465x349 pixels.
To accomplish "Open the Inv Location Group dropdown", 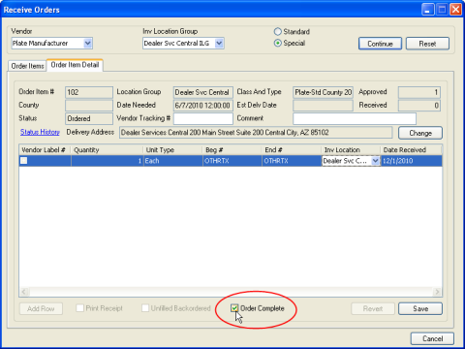I will (x=219, y=43).
